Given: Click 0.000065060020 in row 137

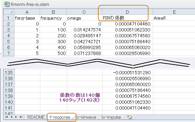Looking at the screenshot, I should (x=128, y=84).
